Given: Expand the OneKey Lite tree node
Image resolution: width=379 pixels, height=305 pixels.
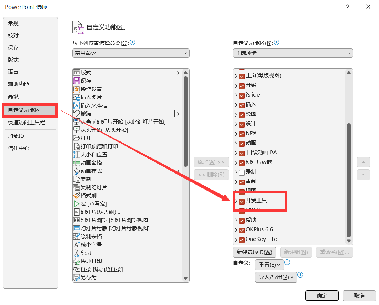Looking at the screenshot, I should (236, 240).
